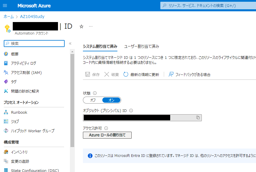Screen dimensions: 256x172
Task: Click the Microsoft Azure home logo text
Action: (x=34, y=6)
